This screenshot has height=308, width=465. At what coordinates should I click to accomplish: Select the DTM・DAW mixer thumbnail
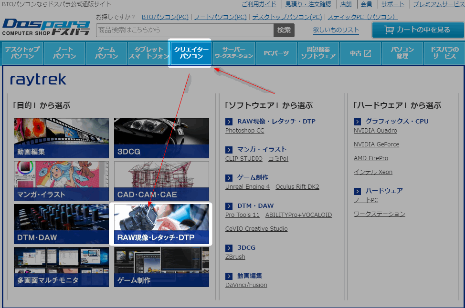pyautogui.click(x=62, y=224)
